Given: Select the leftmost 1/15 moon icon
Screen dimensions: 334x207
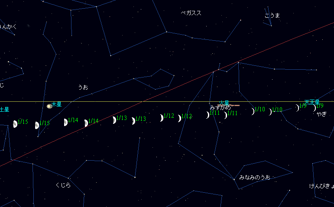Looking at the screenshot, I should pyautogui.click(x=15, y=124).
